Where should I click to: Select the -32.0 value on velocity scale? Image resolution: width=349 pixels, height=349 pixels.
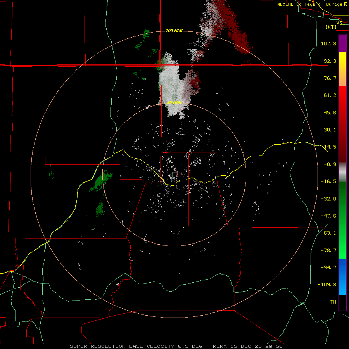click(328, 199)
